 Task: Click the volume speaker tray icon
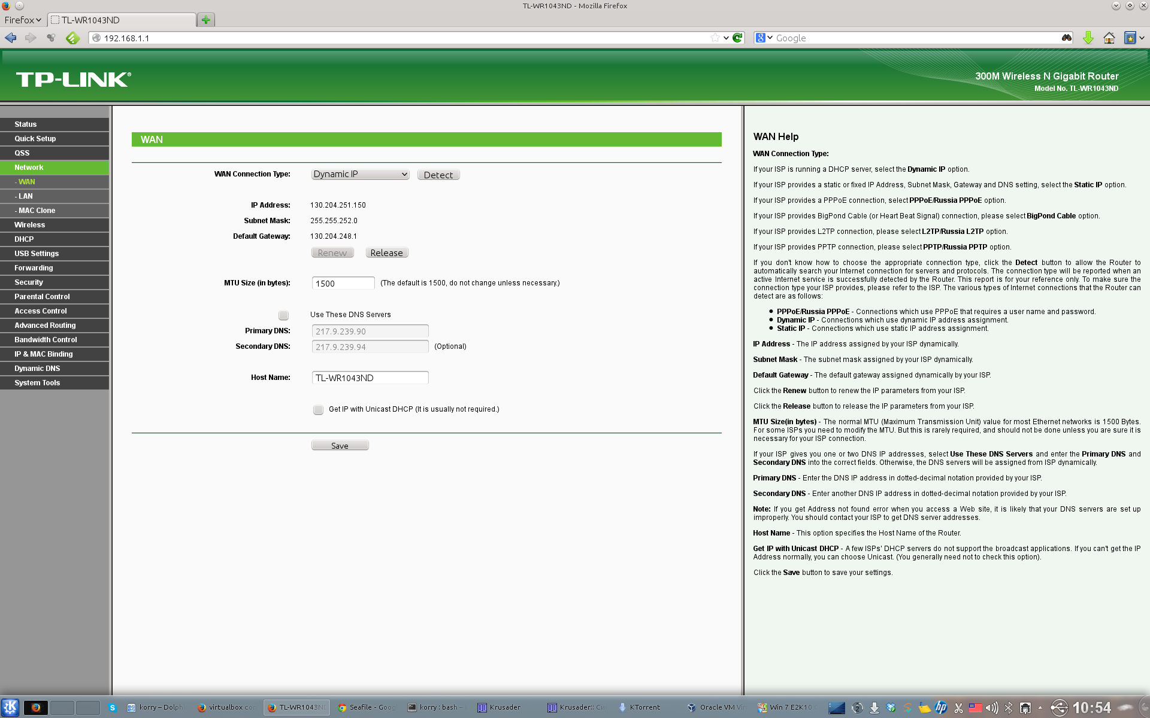pos(992,708)
